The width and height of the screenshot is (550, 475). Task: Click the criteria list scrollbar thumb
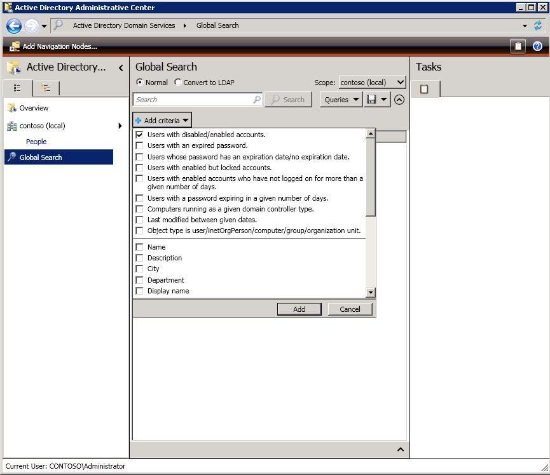point(371,177)
